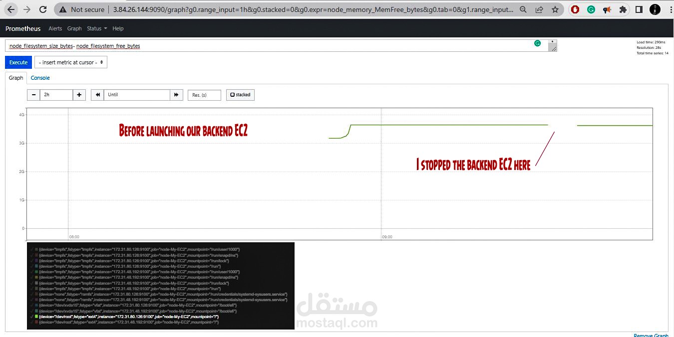Toggle series 172.31.48.192 mountpoint /run/snapd/ns

[134, 278]
